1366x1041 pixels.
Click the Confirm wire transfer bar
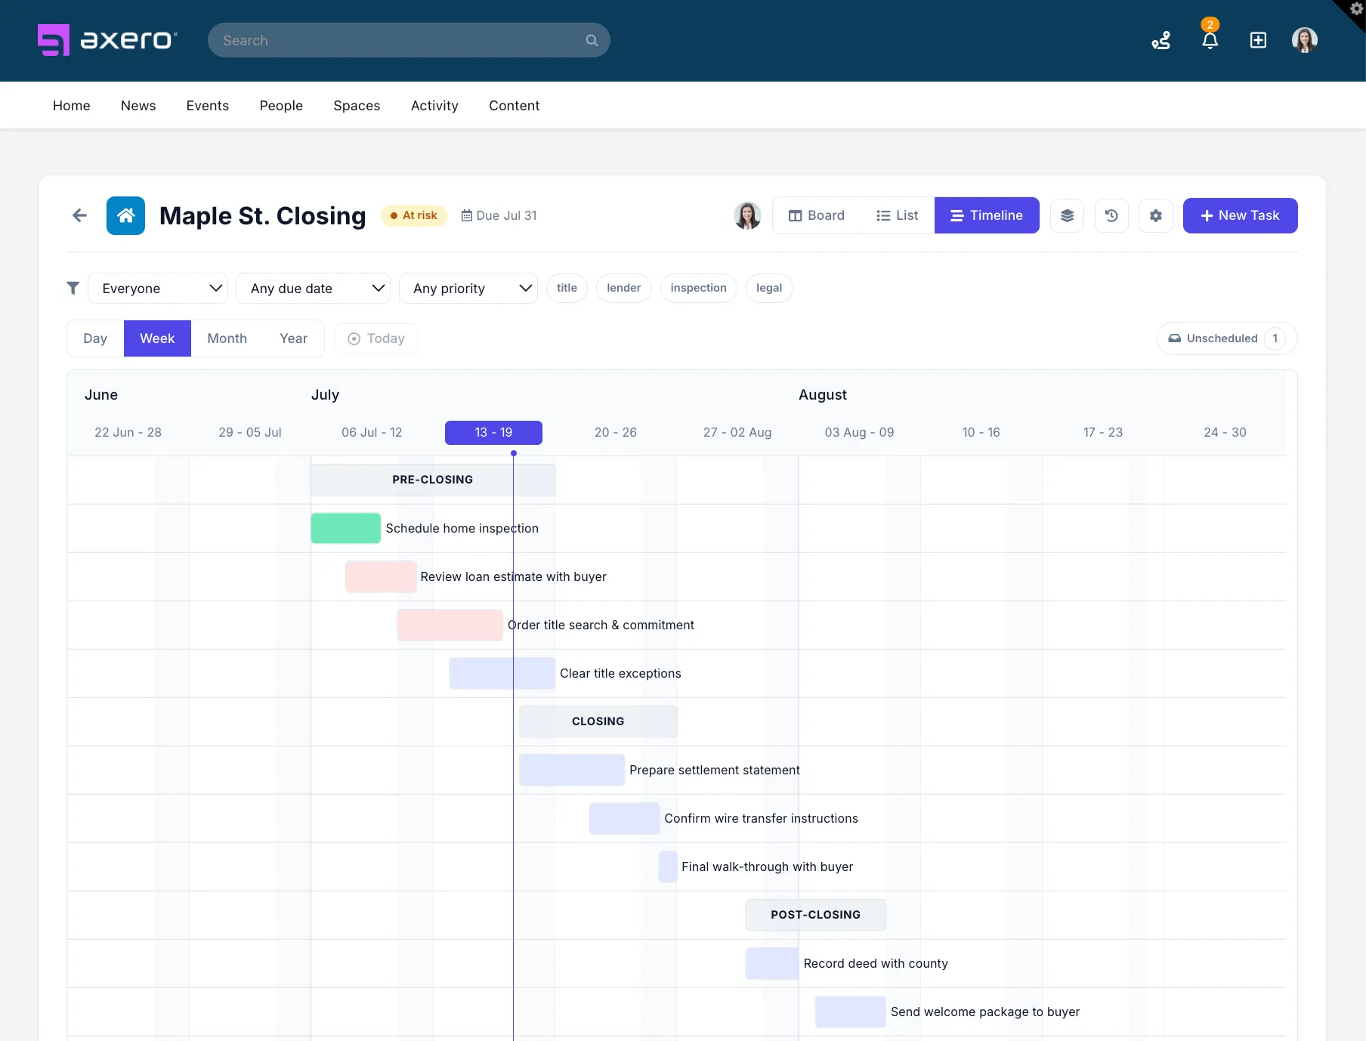[x=624, y=818]
